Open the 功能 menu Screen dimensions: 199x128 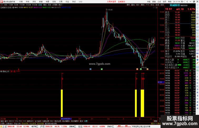pos(149,2)
